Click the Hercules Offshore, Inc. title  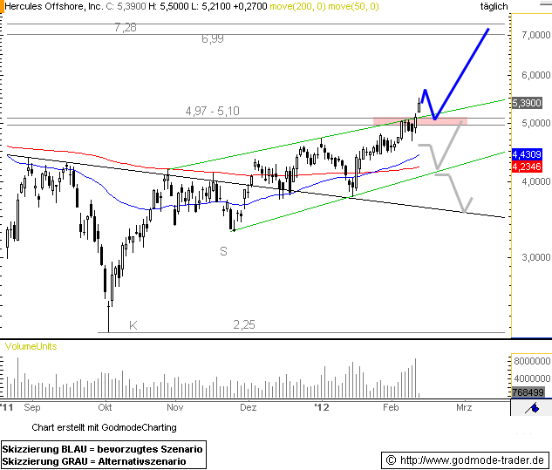pos(54,6)
